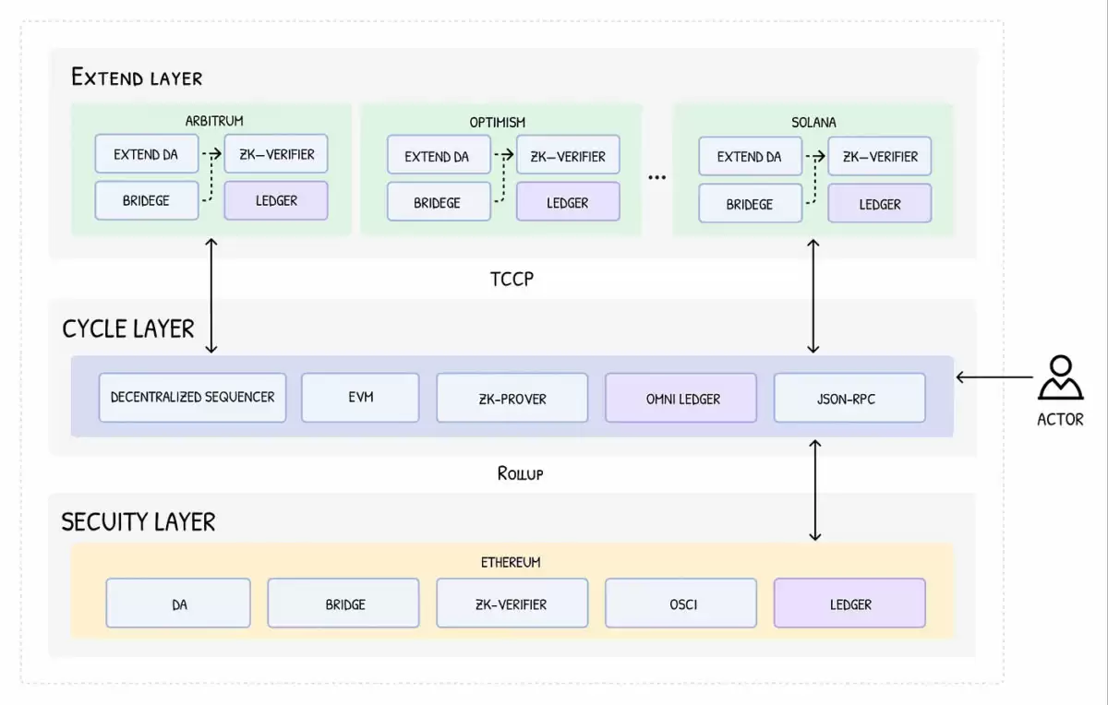Select the ZK-Verifier block in Optimism

click(568, 155)
